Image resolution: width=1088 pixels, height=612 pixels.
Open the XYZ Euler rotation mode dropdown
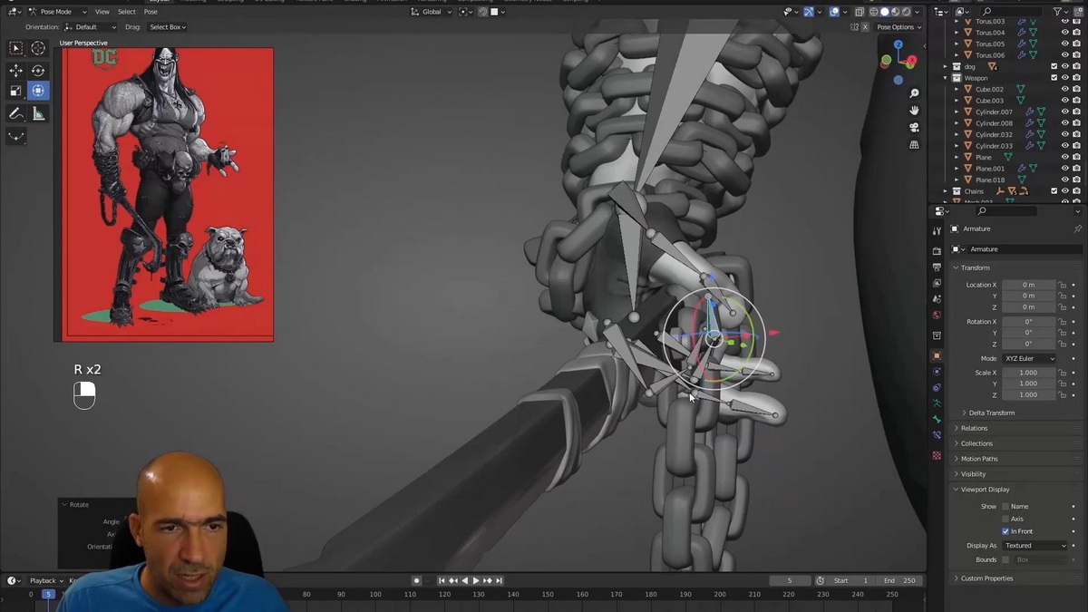point(1029,358)
